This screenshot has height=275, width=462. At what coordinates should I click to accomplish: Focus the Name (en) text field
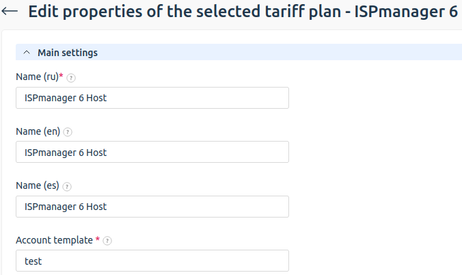point(152,152)
